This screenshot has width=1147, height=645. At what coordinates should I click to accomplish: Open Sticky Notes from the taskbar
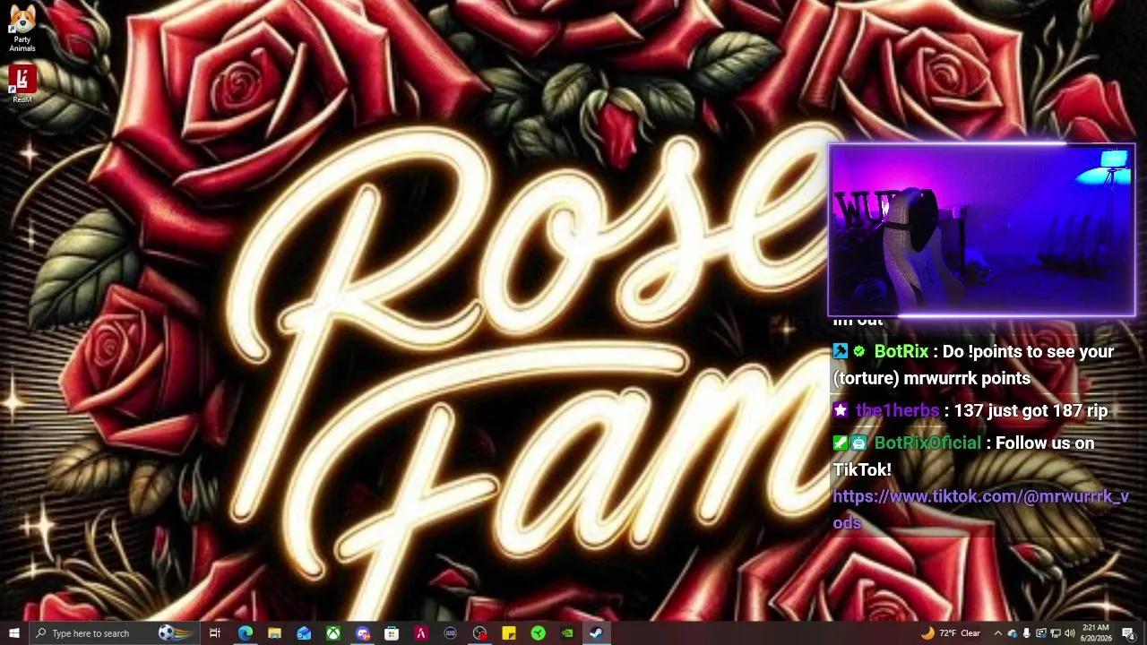[x=508, y=633]
